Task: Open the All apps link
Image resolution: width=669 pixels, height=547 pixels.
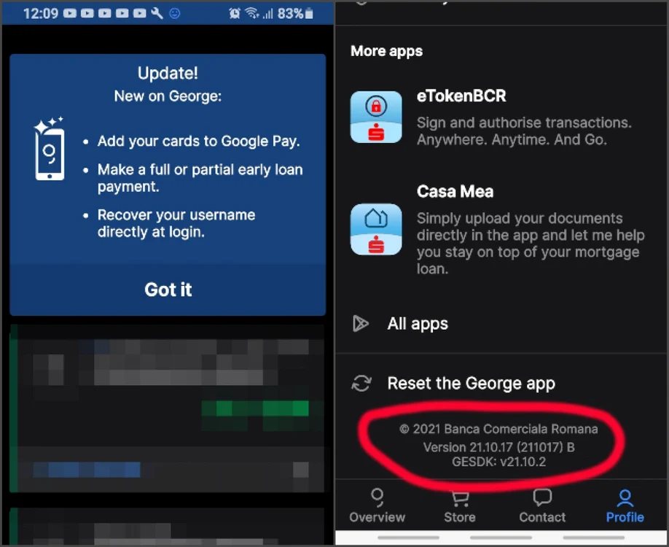Action: click(418, 324)
